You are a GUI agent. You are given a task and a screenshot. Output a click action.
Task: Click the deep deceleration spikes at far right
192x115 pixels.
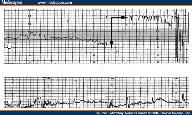(x=180, y=37)
